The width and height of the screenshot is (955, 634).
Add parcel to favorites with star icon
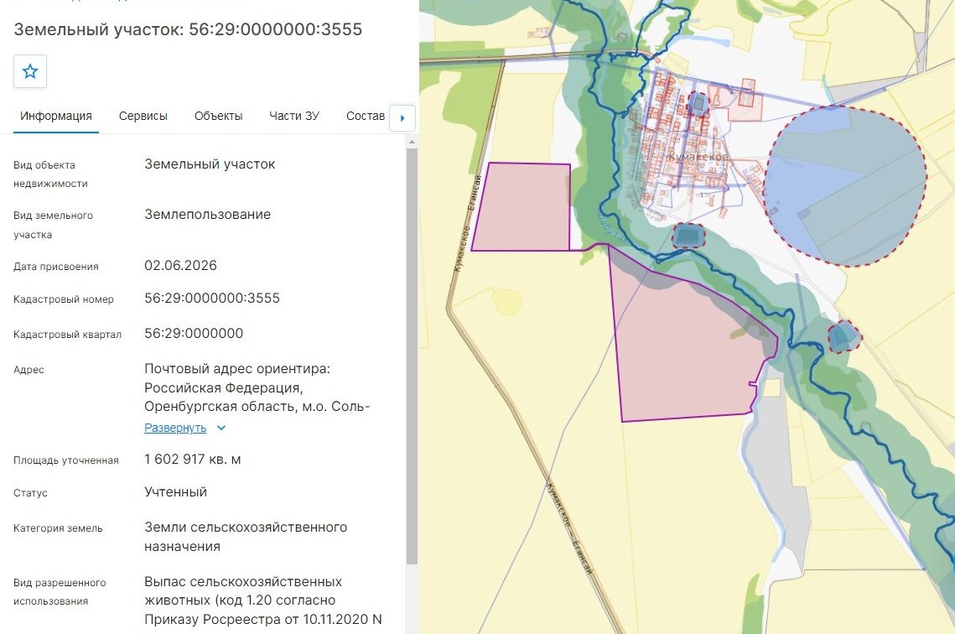(30, 71)
